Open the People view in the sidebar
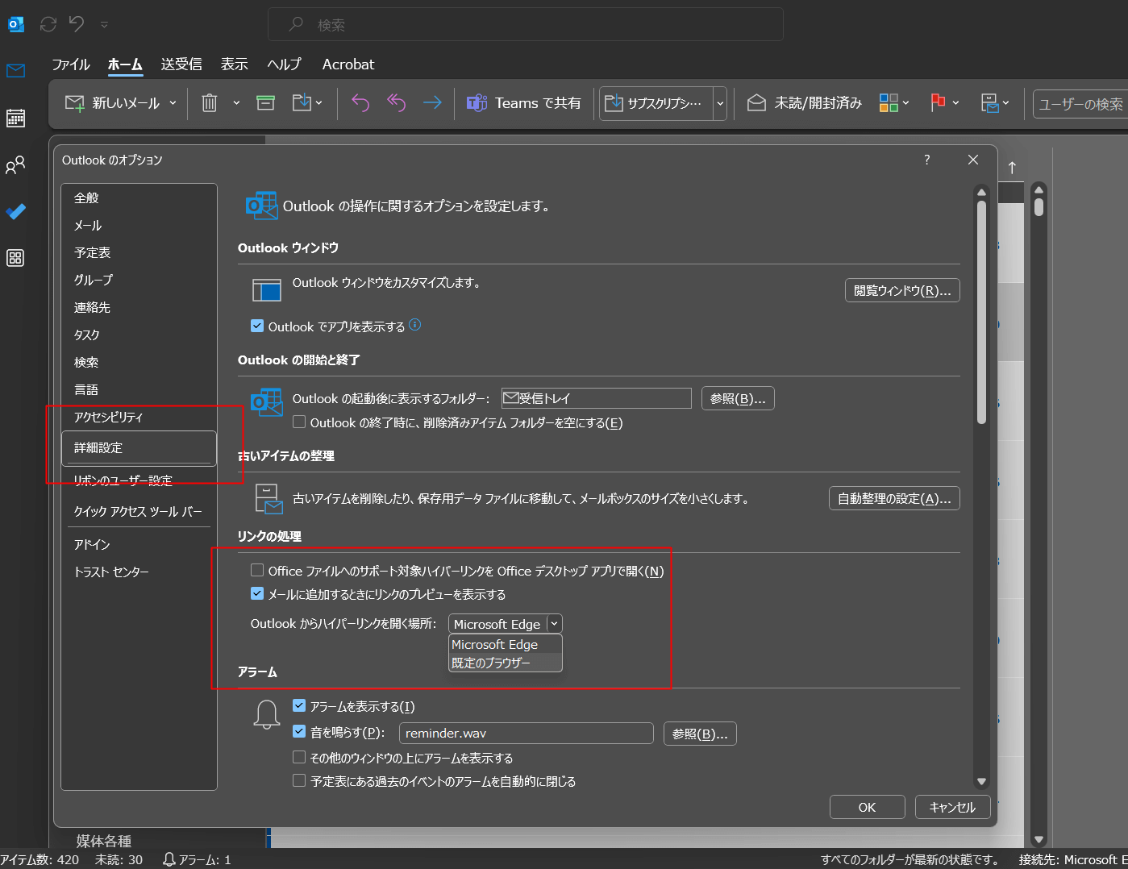This screenshot has height=869, width=1128. (15, 165)
